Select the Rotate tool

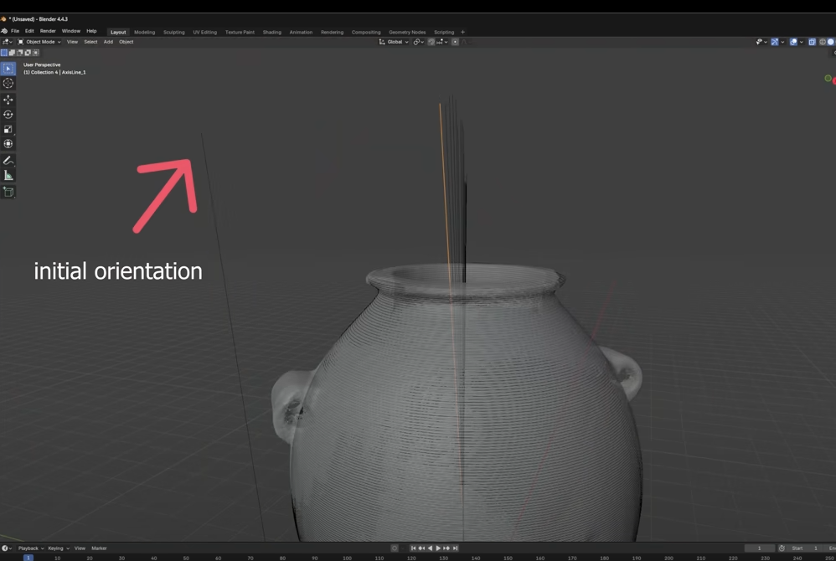(8, 115)
